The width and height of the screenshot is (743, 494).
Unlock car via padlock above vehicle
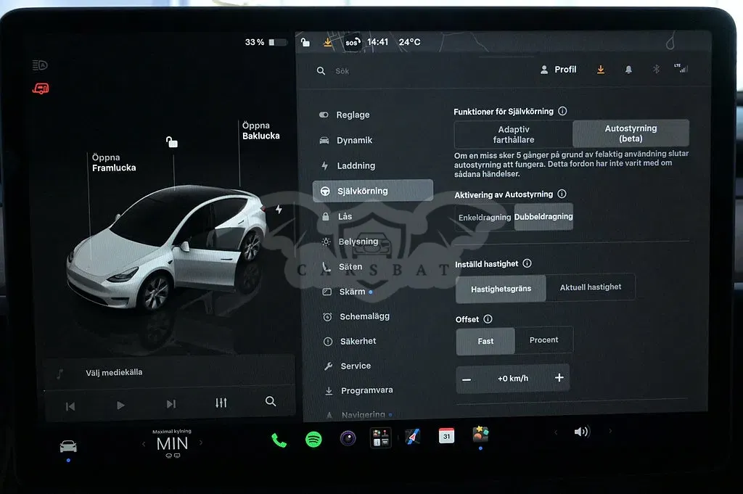pos(171,141)
